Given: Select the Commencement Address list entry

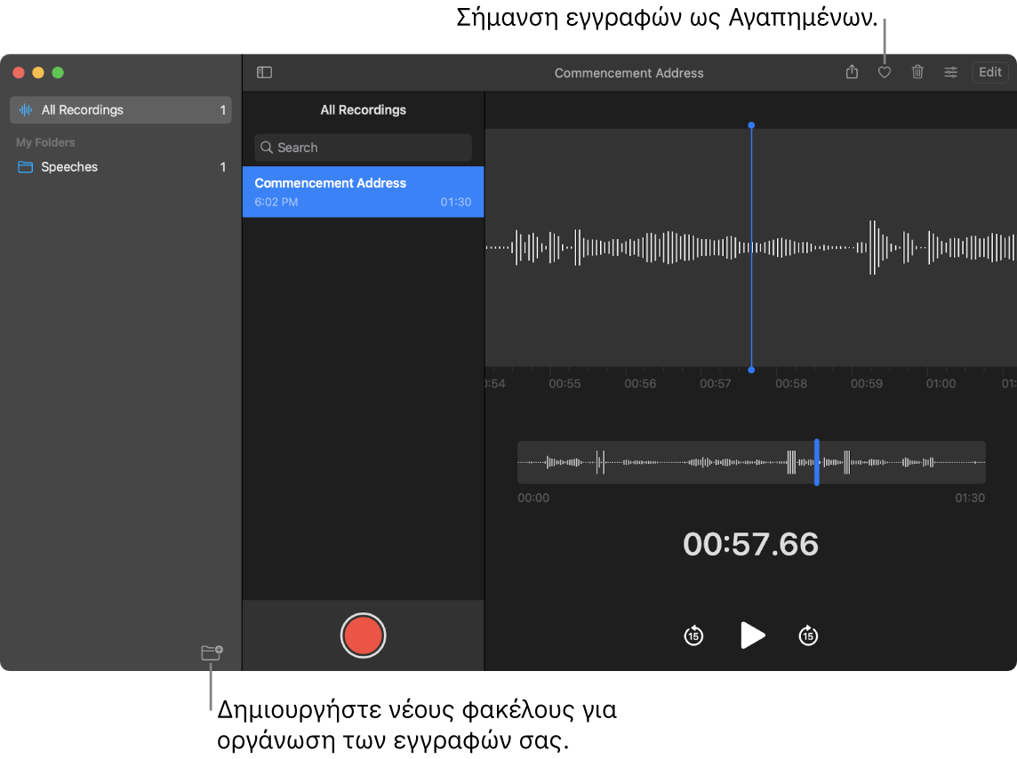Looking at the screenshot, I should click(363, 191).
